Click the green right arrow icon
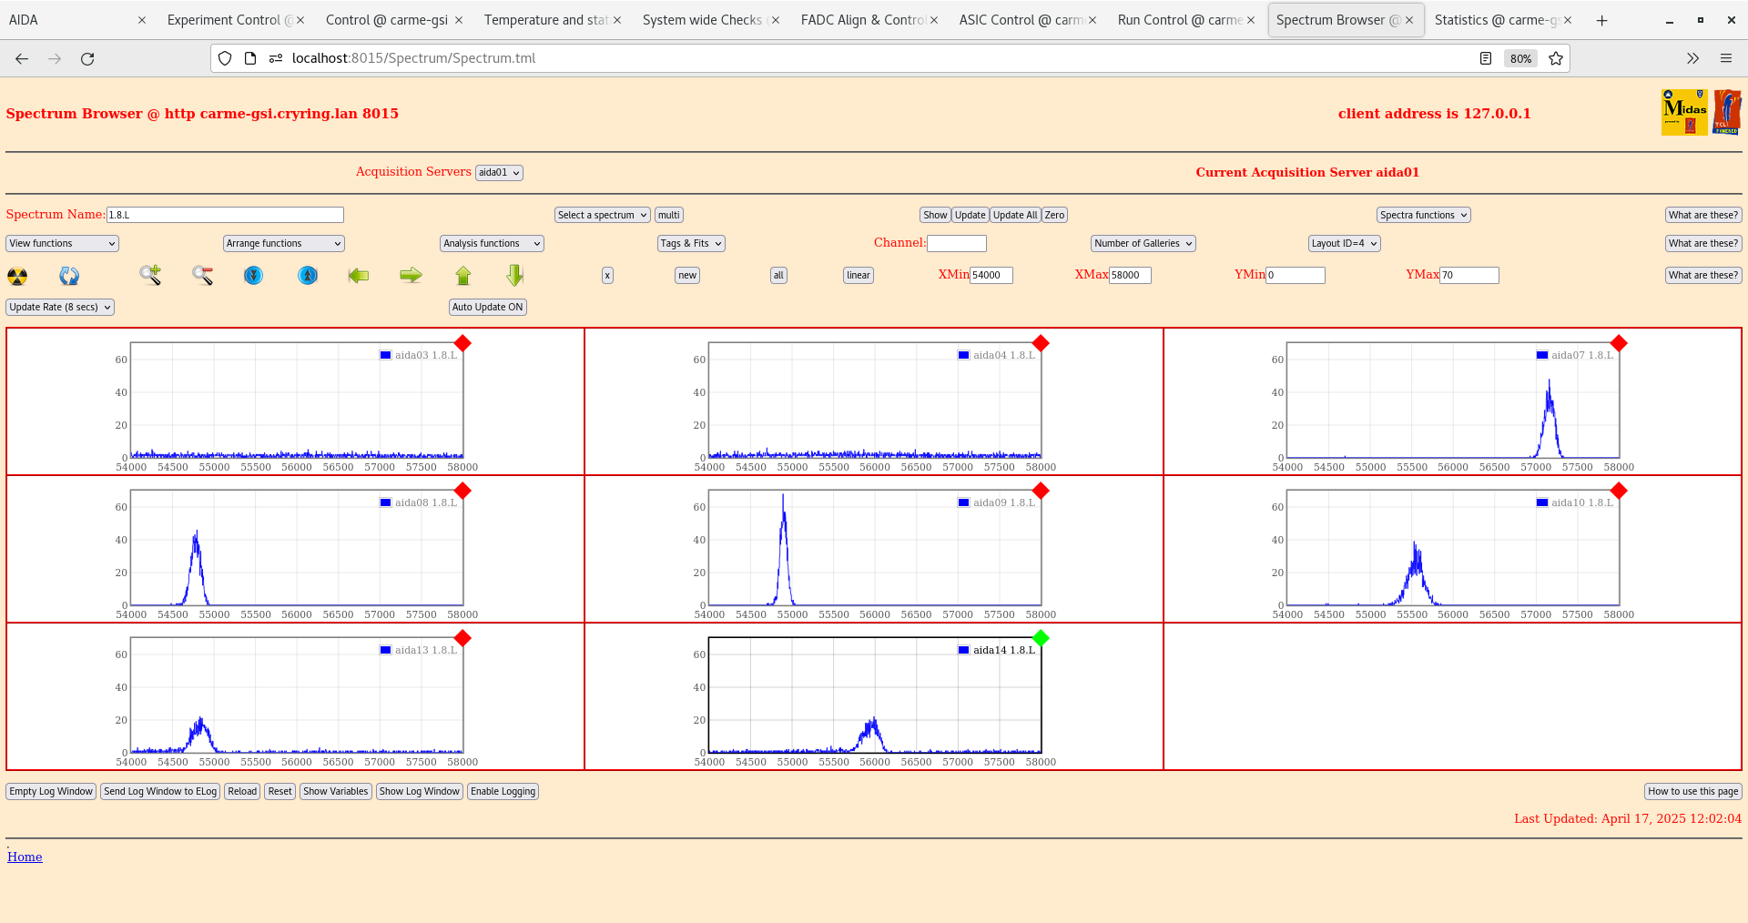Viewport: 1748px width, 923px height. [x=411, y=275]
